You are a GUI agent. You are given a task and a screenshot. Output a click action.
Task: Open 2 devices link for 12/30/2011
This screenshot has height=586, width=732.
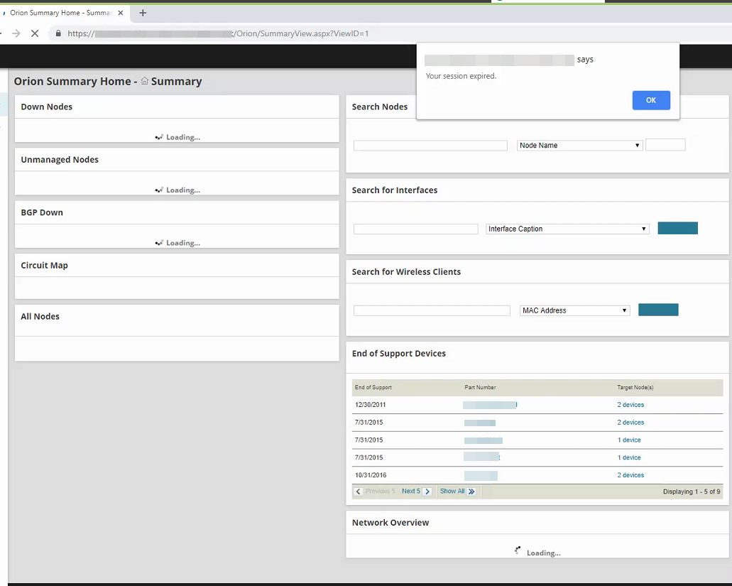(630, 405)
